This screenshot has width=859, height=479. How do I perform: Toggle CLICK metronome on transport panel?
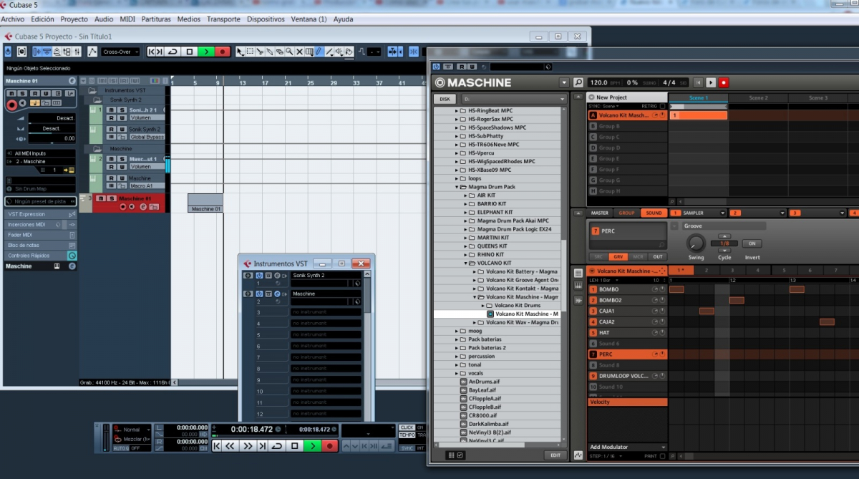[407, 427]
